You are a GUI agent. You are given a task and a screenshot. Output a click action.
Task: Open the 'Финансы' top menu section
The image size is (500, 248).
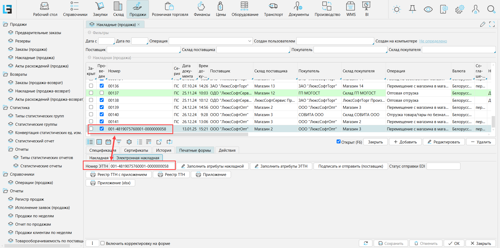(x=202, y=10)
